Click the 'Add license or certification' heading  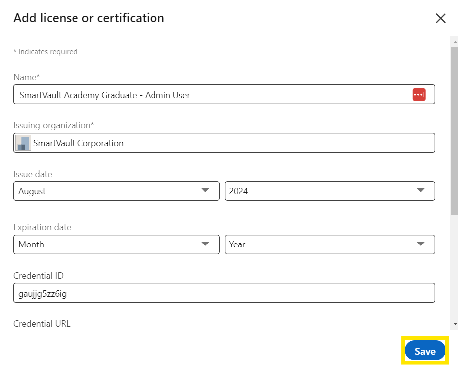89,18
